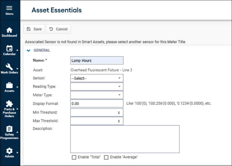Adjust the Min Threshold spinner arrows
The height and width of the screenshot is (166, 232).
click(x=119, y=113)
